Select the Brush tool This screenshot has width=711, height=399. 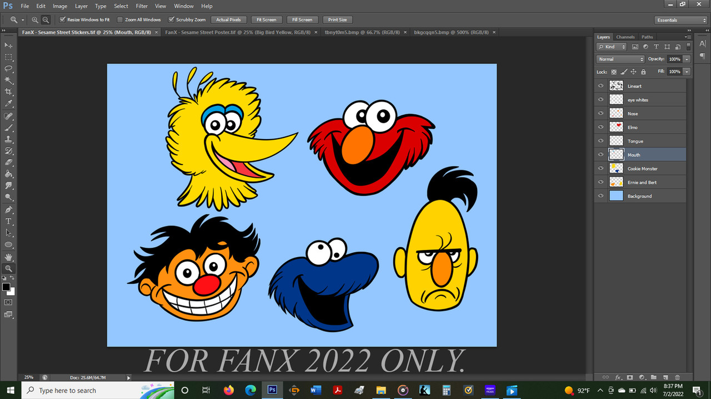pyautogui.click(x=8, y=128)
